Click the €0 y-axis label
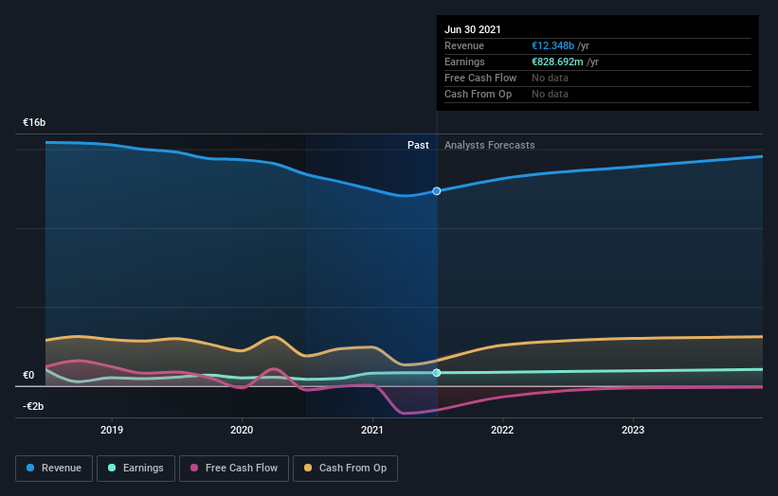The image size is (778, 496). (28, 375)
